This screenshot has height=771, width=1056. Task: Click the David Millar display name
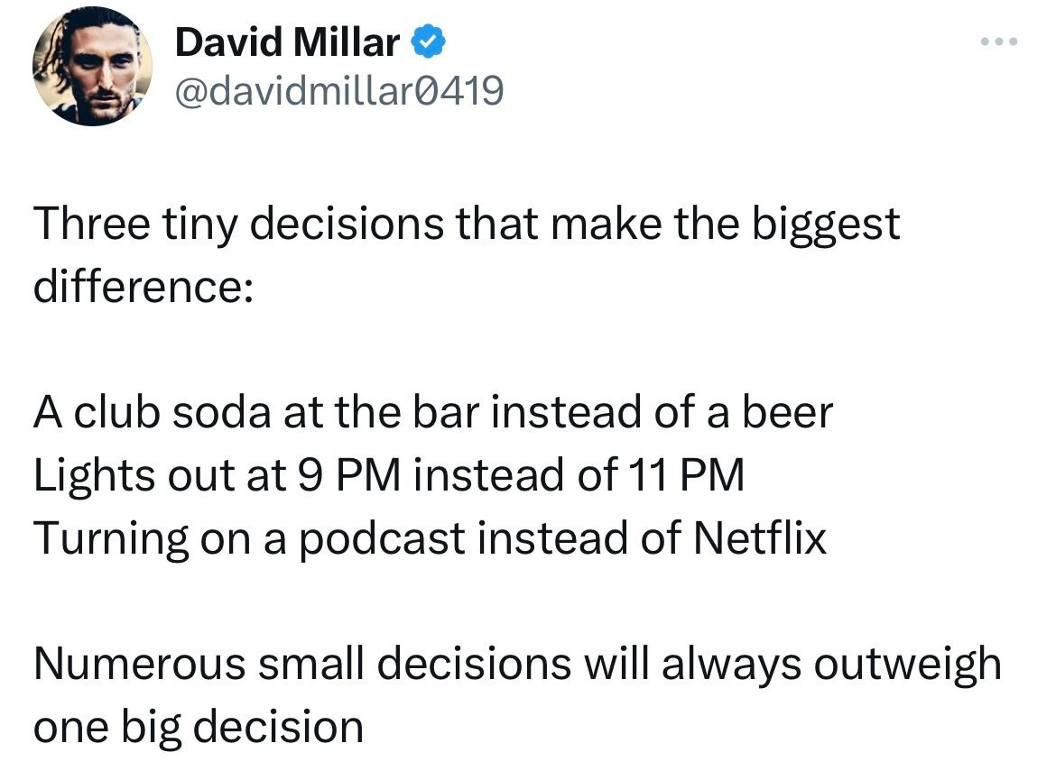pyautogui.click(x=287, y=42)
